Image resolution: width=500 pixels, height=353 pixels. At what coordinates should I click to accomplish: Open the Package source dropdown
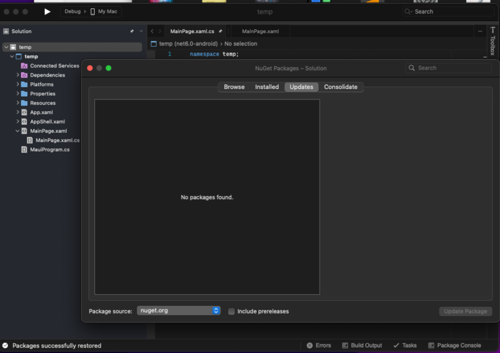(x=178, y=310)
